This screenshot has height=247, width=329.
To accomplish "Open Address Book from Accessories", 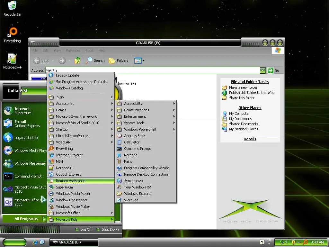I will (146, 136).
